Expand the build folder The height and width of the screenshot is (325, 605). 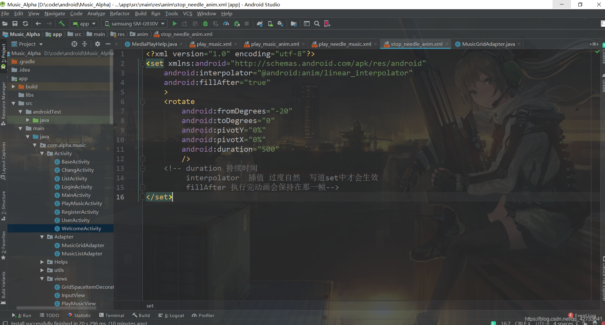13,86
